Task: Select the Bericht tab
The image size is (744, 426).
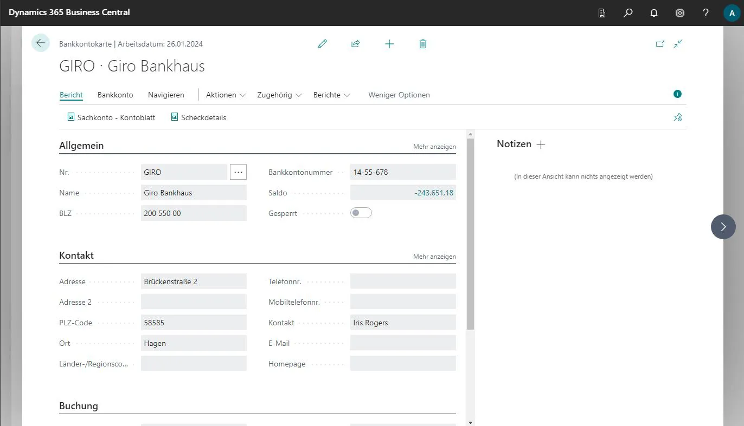Action: click(x=71, y=95)
